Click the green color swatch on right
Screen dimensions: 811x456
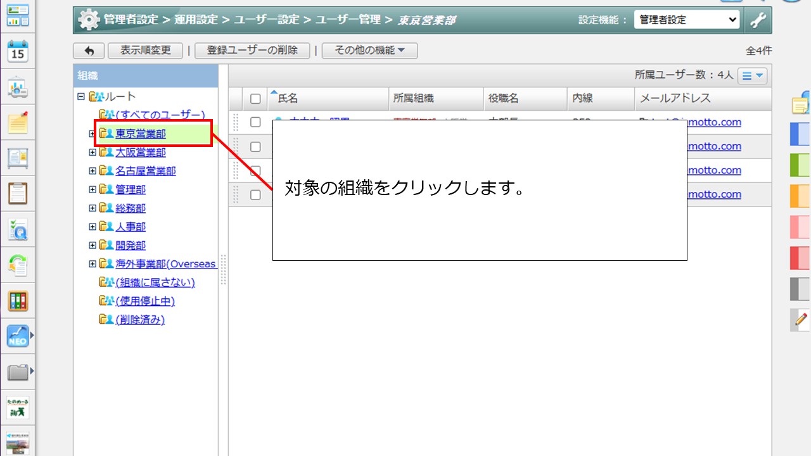click(800, 165)
